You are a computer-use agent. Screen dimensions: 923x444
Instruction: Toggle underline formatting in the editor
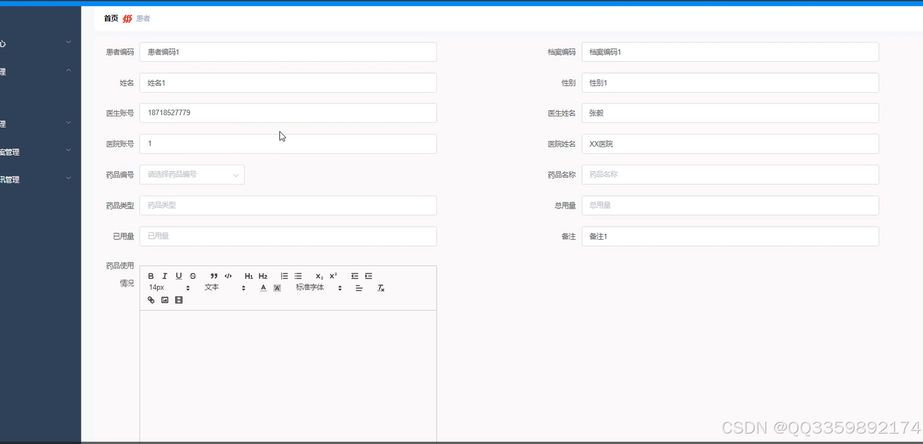(178, 276)
